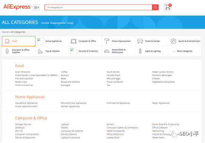Select the Home Appliances category tab
Image resolution: width=205 pixels, height=143 pixels.
click(52, 41)
